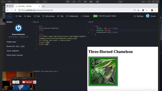Open the Chrome three-dot menu
This screenshot has height=91, width=162.
pyautogui.click(x=155, y=10)
